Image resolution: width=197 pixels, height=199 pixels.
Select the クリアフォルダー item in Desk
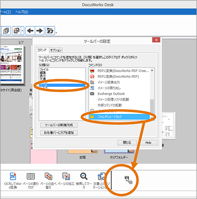[119, 153]
